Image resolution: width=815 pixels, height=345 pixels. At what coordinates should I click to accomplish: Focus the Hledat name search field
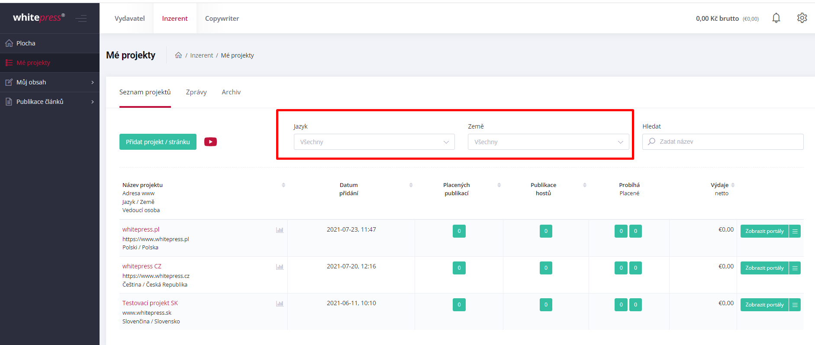click(x=723, y=142)
